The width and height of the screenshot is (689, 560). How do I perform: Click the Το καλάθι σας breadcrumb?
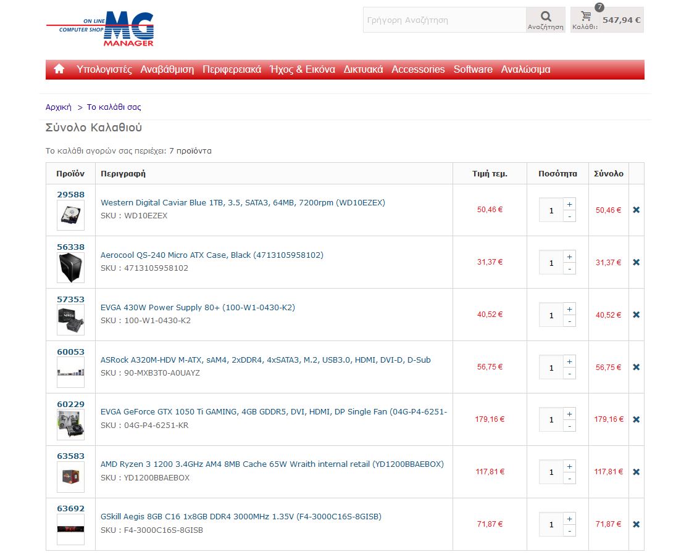(x=114, y=107)
